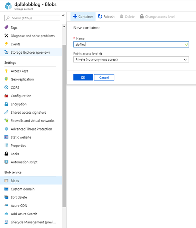This screenshot has width=196, height=228.
Task: Click the Tags purple tag icon
Action: [x=6, y=27]
